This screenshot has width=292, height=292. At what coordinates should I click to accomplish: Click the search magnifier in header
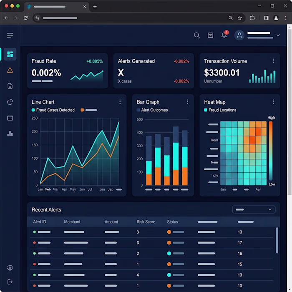coord(196,35)
